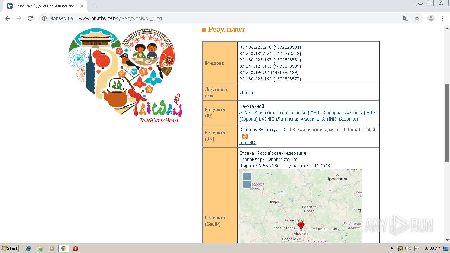Show hidden system tray icons
450x253 pixels.
pyautogui.click(x=392, y=248)
